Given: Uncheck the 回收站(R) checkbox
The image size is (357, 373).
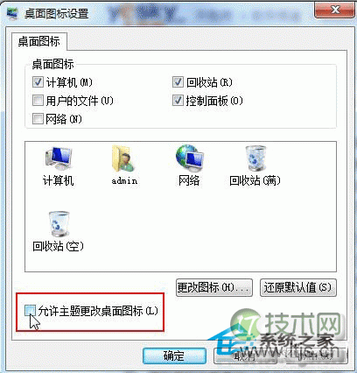Looking at the screenshot, I should [x=178, y=82].
